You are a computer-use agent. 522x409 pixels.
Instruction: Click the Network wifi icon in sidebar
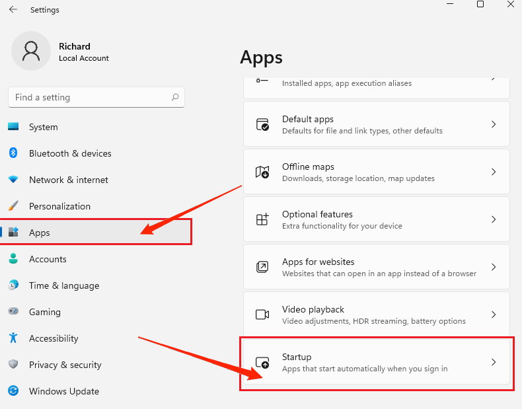(x=13, y=180)
